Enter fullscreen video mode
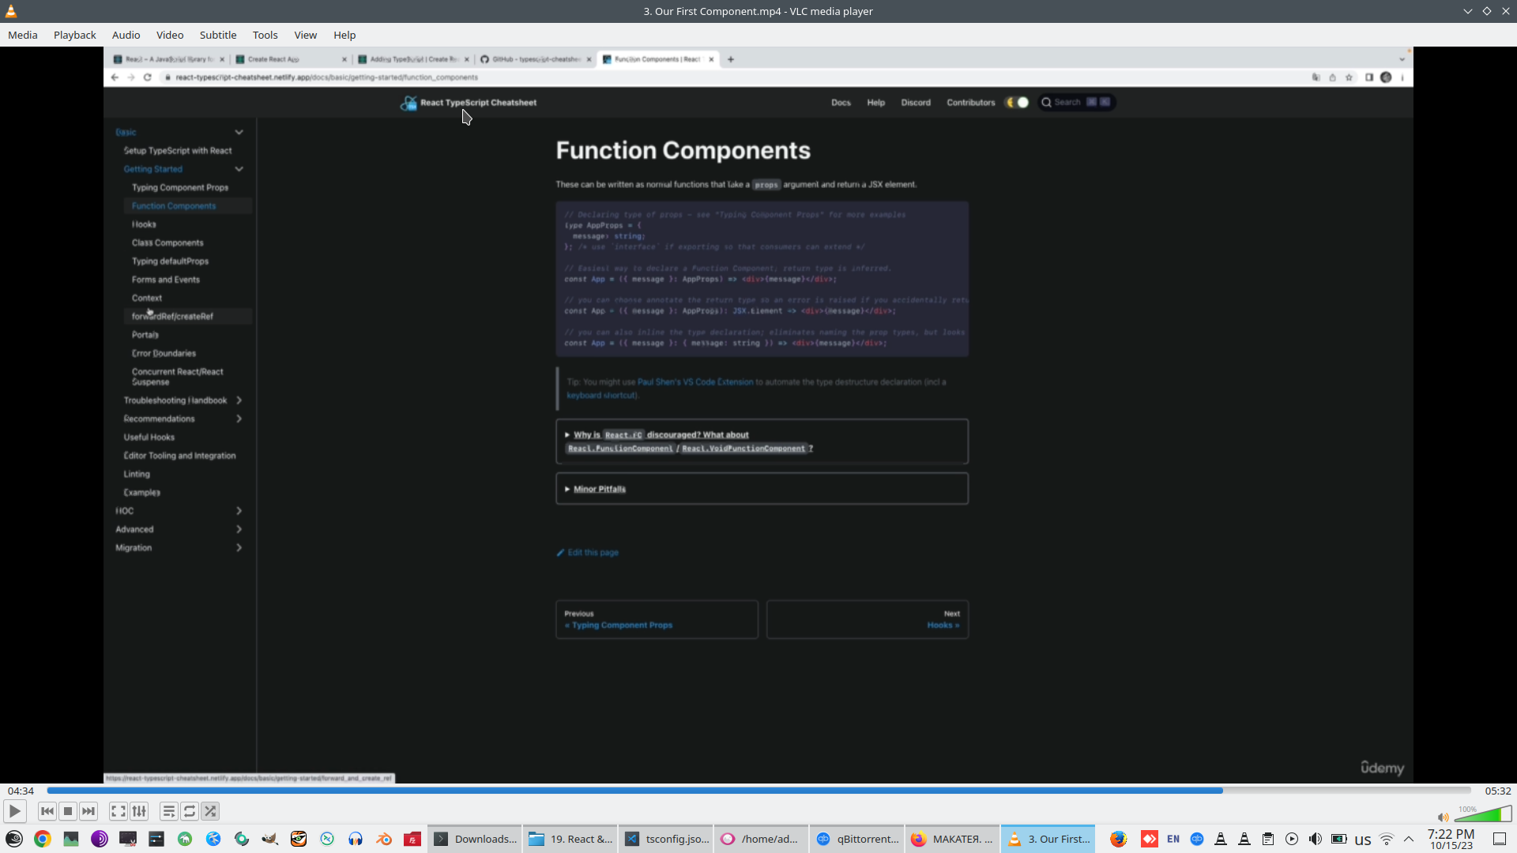Screen dimensions: 1517x853 [118, 811]
